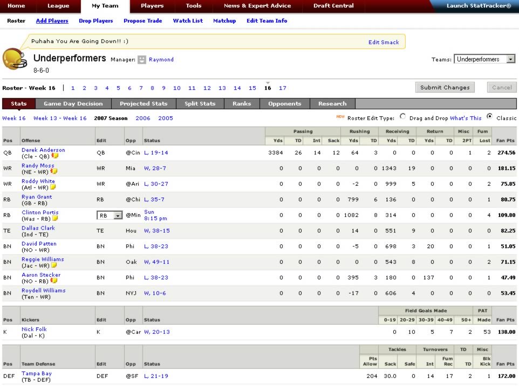
Task: Open the note icon next to Clinton Portis
Action: coord(55,218)
